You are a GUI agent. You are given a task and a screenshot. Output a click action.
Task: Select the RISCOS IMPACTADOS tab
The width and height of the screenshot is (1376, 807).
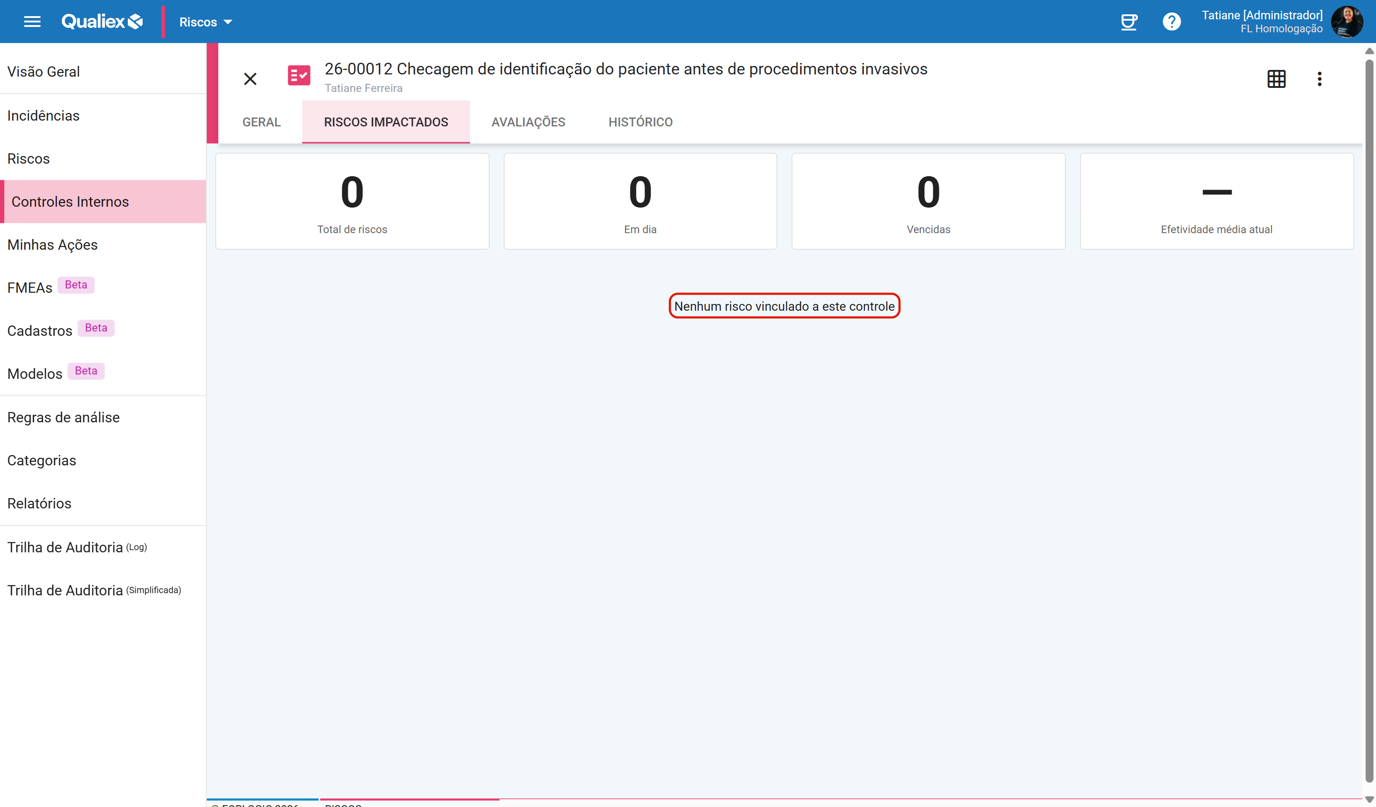(386, 122)
